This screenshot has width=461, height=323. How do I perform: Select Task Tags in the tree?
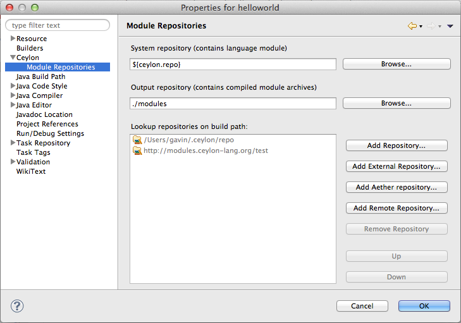[x=34, y=152]
